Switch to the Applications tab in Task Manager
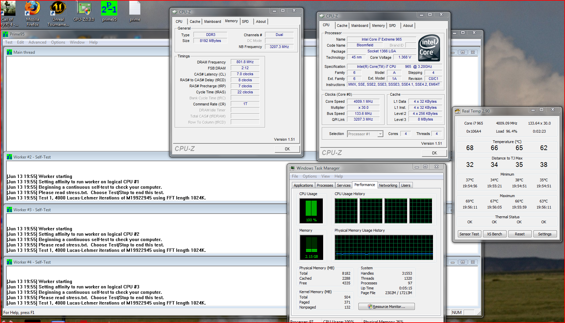 click(x=303, y=185)
